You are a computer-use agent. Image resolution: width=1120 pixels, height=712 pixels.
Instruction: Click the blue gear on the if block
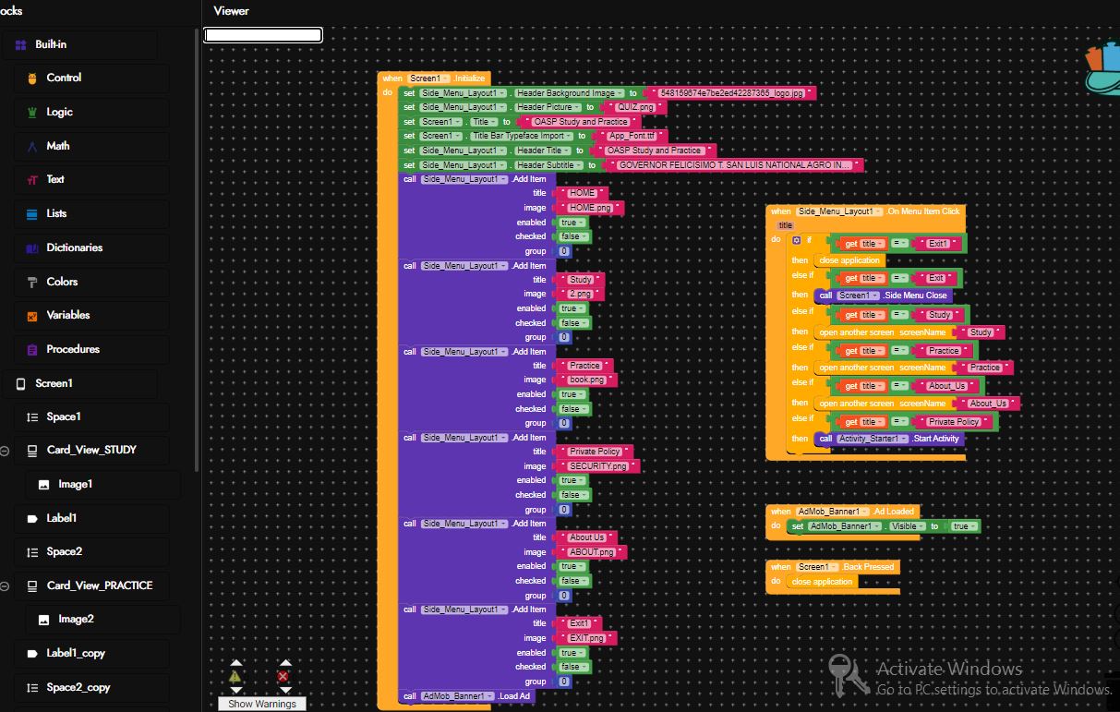(x=797, y=240)
